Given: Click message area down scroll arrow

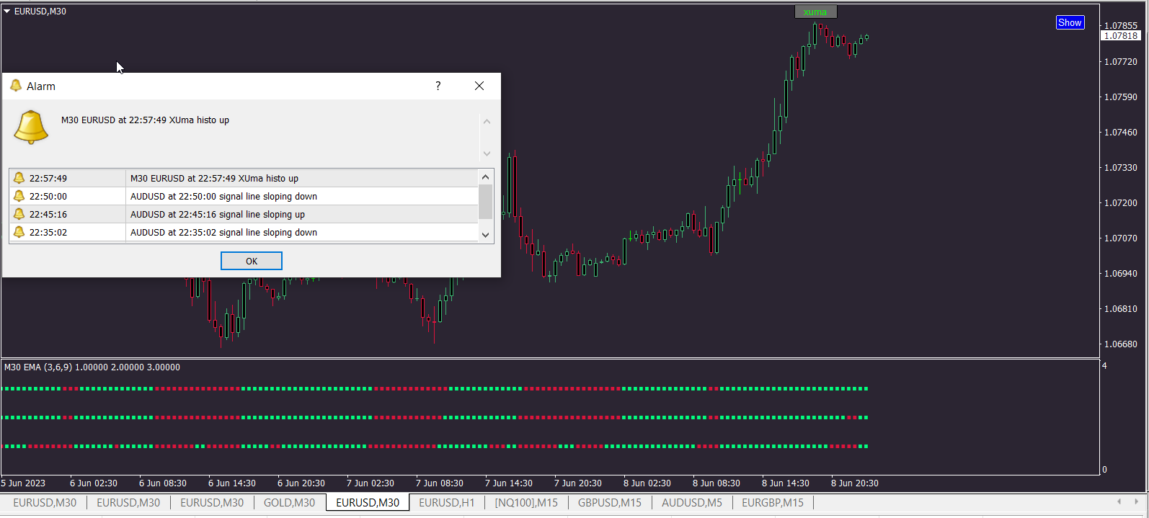Looking at the screenshot, I should 487,153.
